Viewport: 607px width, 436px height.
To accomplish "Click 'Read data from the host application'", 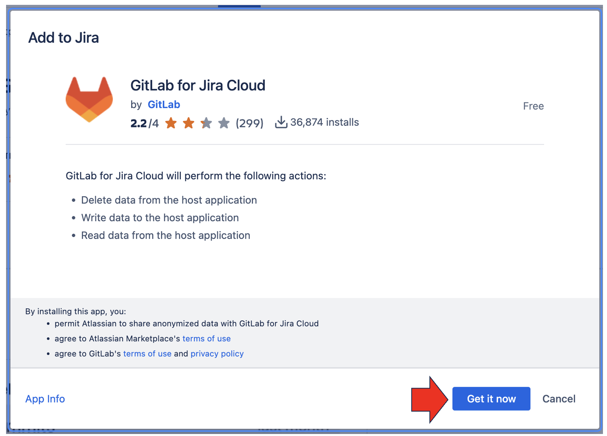I will click(165, 235).
